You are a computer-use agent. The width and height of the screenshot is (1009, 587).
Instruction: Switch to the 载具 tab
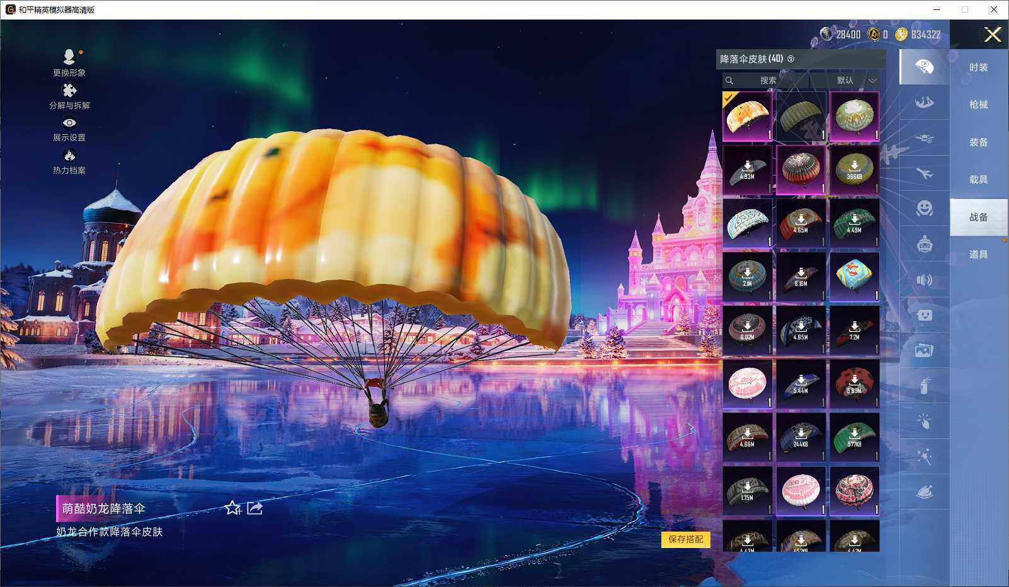click(x=978, y=180)
